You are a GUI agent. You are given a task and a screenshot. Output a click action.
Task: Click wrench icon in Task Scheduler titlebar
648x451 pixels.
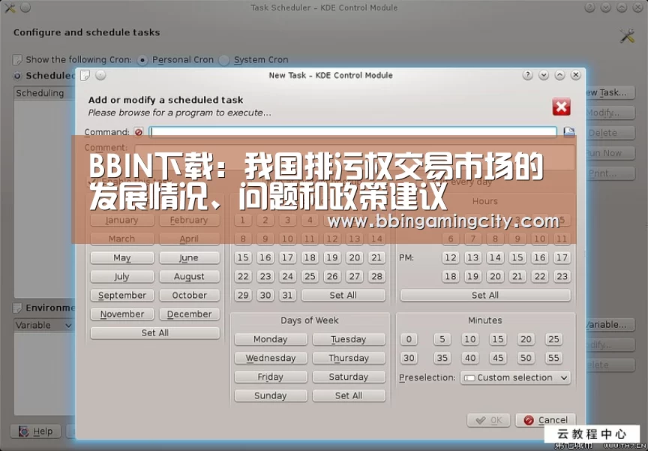[x=10, y=8]
